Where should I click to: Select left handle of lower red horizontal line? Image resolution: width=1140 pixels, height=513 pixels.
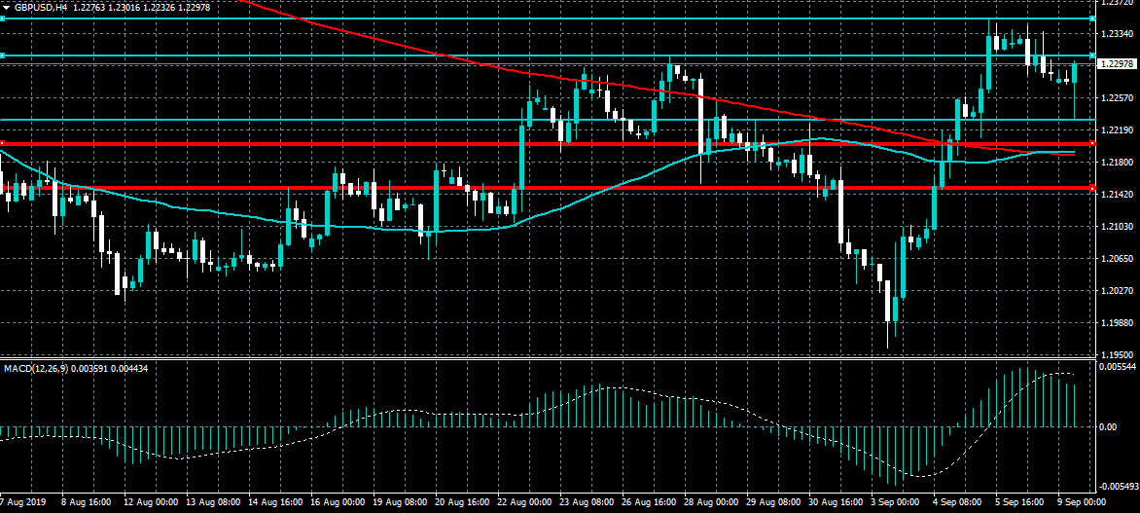(2, 189)
